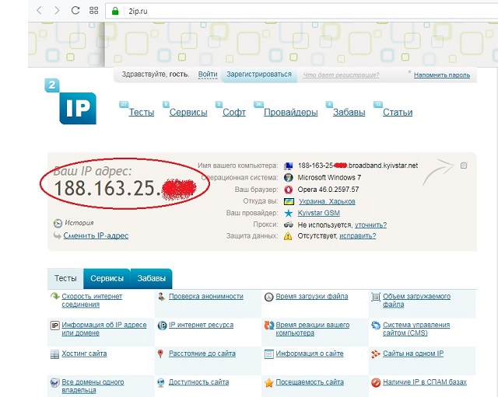Open the Украина, Харьков location link
498x397 pixels.
(327, 201)
